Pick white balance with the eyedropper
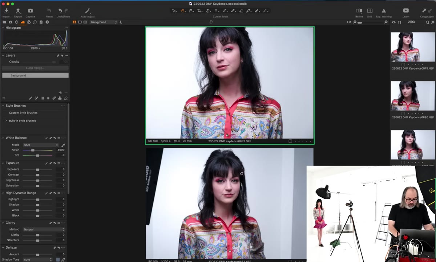436x262 pixels. [63, 145]
